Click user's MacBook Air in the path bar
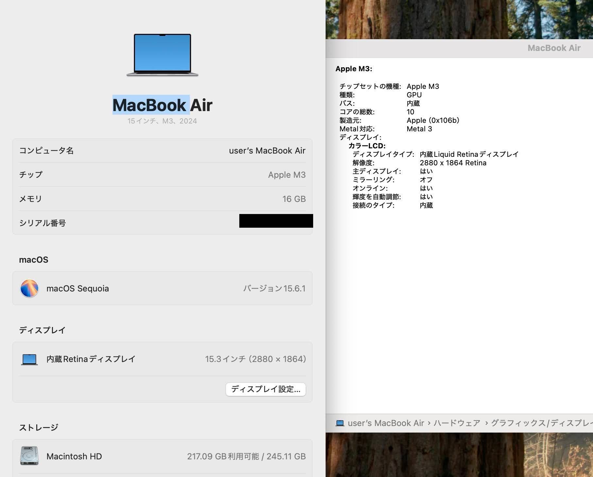 [386, 423]
